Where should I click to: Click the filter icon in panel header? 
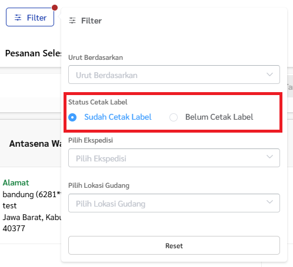(x=72, y=21)
